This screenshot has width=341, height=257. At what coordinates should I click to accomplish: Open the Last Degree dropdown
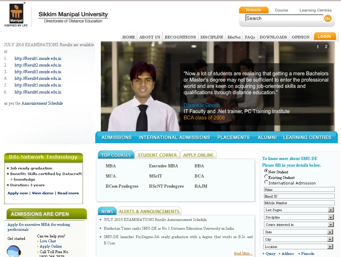point(299,210)
